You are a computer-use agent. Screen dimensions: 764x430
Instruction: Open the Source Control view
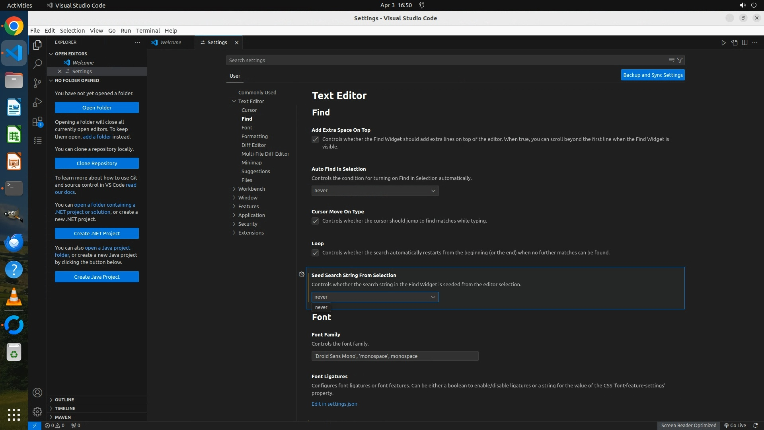[x=37, y=83]
